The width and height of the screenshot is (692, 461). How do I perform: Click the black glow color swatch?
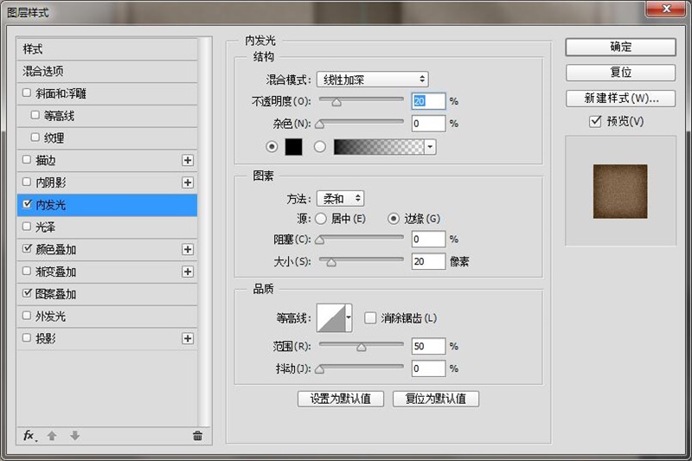(x=293, y=147)
